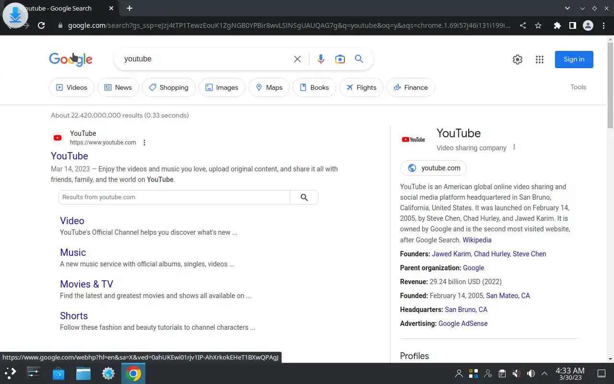Image resolution: width=614 pixels, height=384 pixels.
Task: Click the YouTube logo in knowledge panel
Action: [413, 140]
